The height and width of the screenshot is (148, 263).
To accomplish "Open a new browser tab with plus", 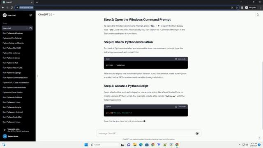I will tap(37, 2).
